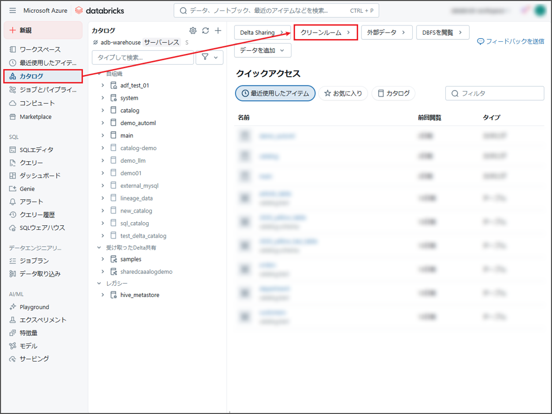Image resolution: width=552 pixels, height=414 pixels.
Task: Open the catalog settings gear icon
Action: click(x=193, y=31)
